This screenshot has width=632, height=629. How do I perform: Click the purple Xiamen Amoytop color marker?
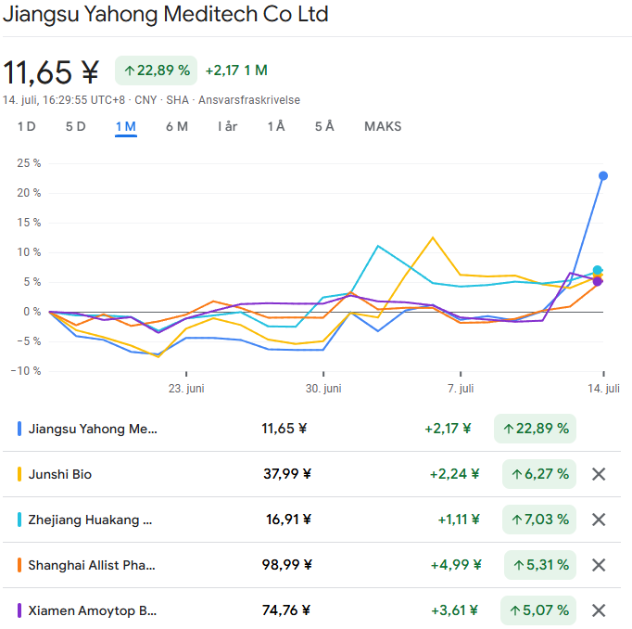click(19, 610)
